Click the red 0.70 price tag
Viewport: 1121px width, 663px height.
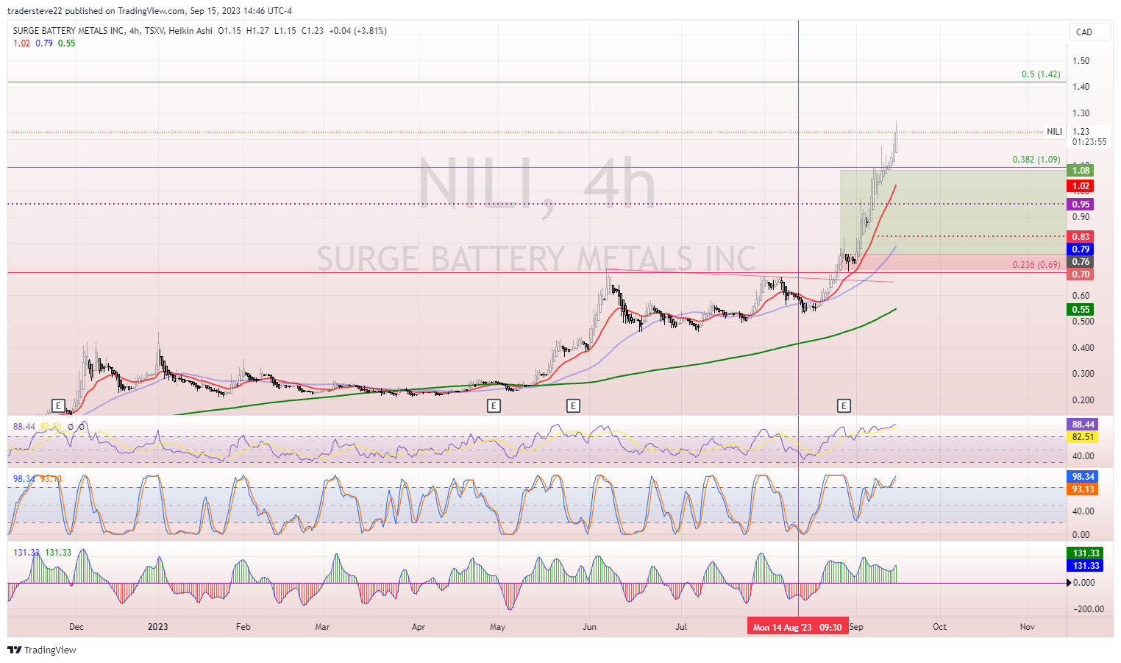pos(1081,274)
